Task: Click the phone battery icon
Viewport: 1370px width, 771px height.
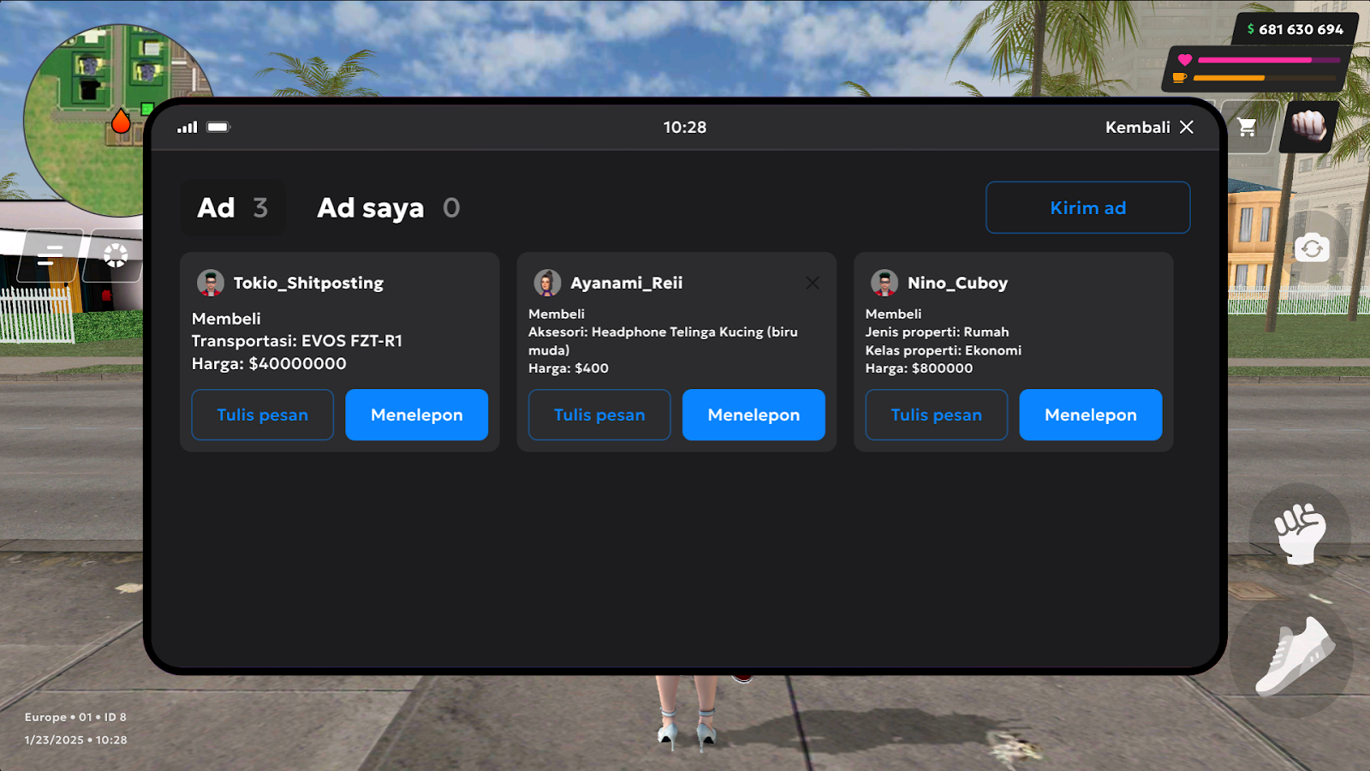Action: pos(218,127)
